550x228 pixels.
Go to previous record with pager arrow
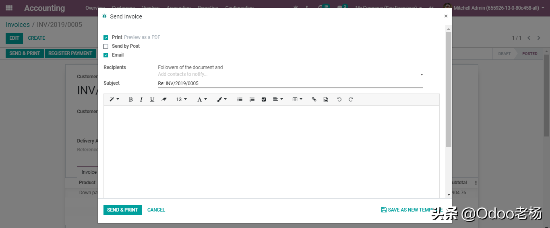click(x=529, y=38)
